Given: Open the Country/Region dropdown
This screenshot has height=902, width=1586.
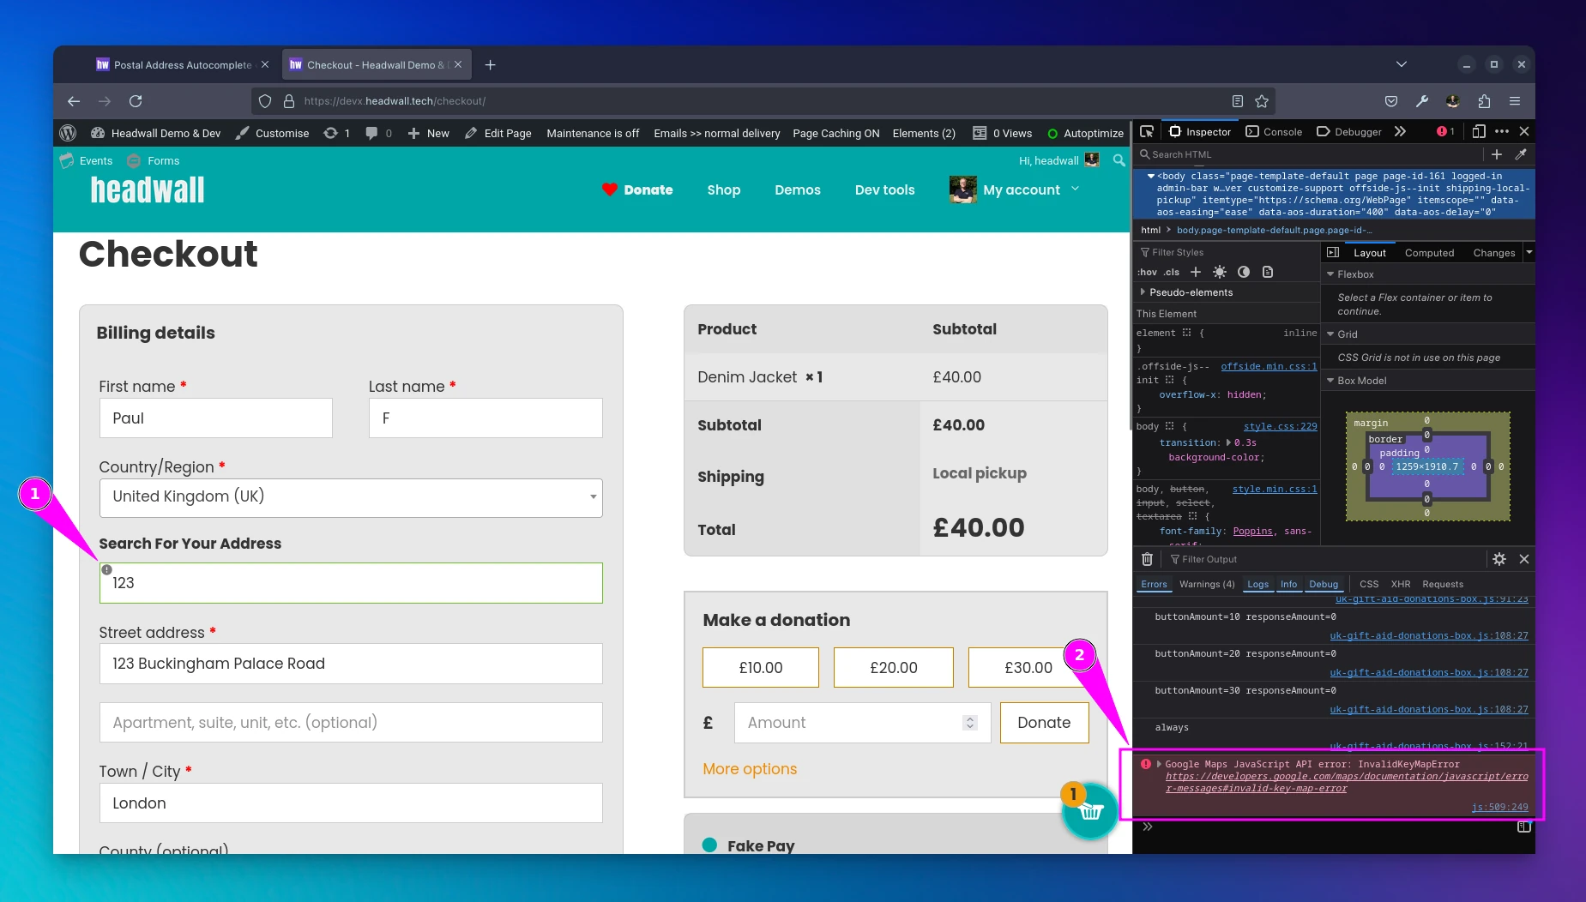Looking at the screenshot, I should (351, 497).
